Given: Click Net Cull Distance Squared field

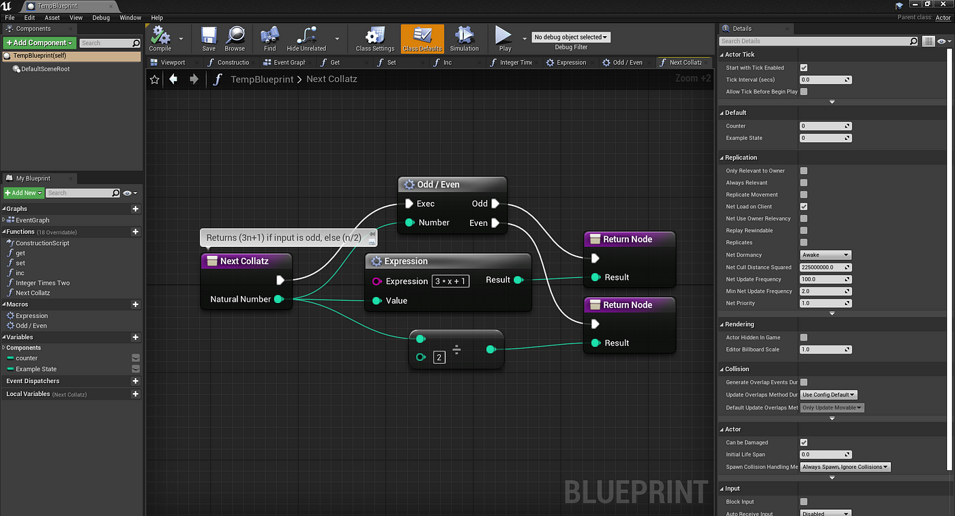Looking at the screenshot, I should click(825, 267).
